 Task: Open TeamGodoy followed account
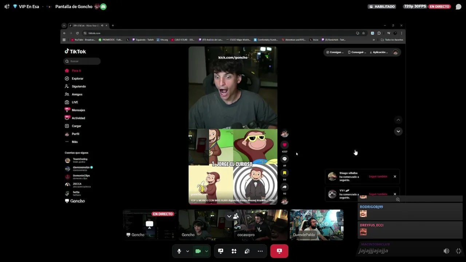pyautogui.click(x=80, y=160)
